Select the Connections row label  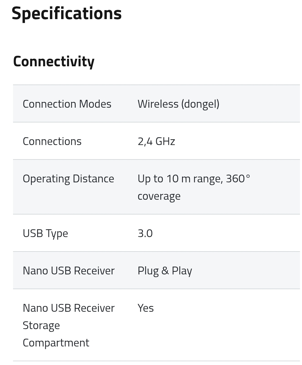pos(52,141)
